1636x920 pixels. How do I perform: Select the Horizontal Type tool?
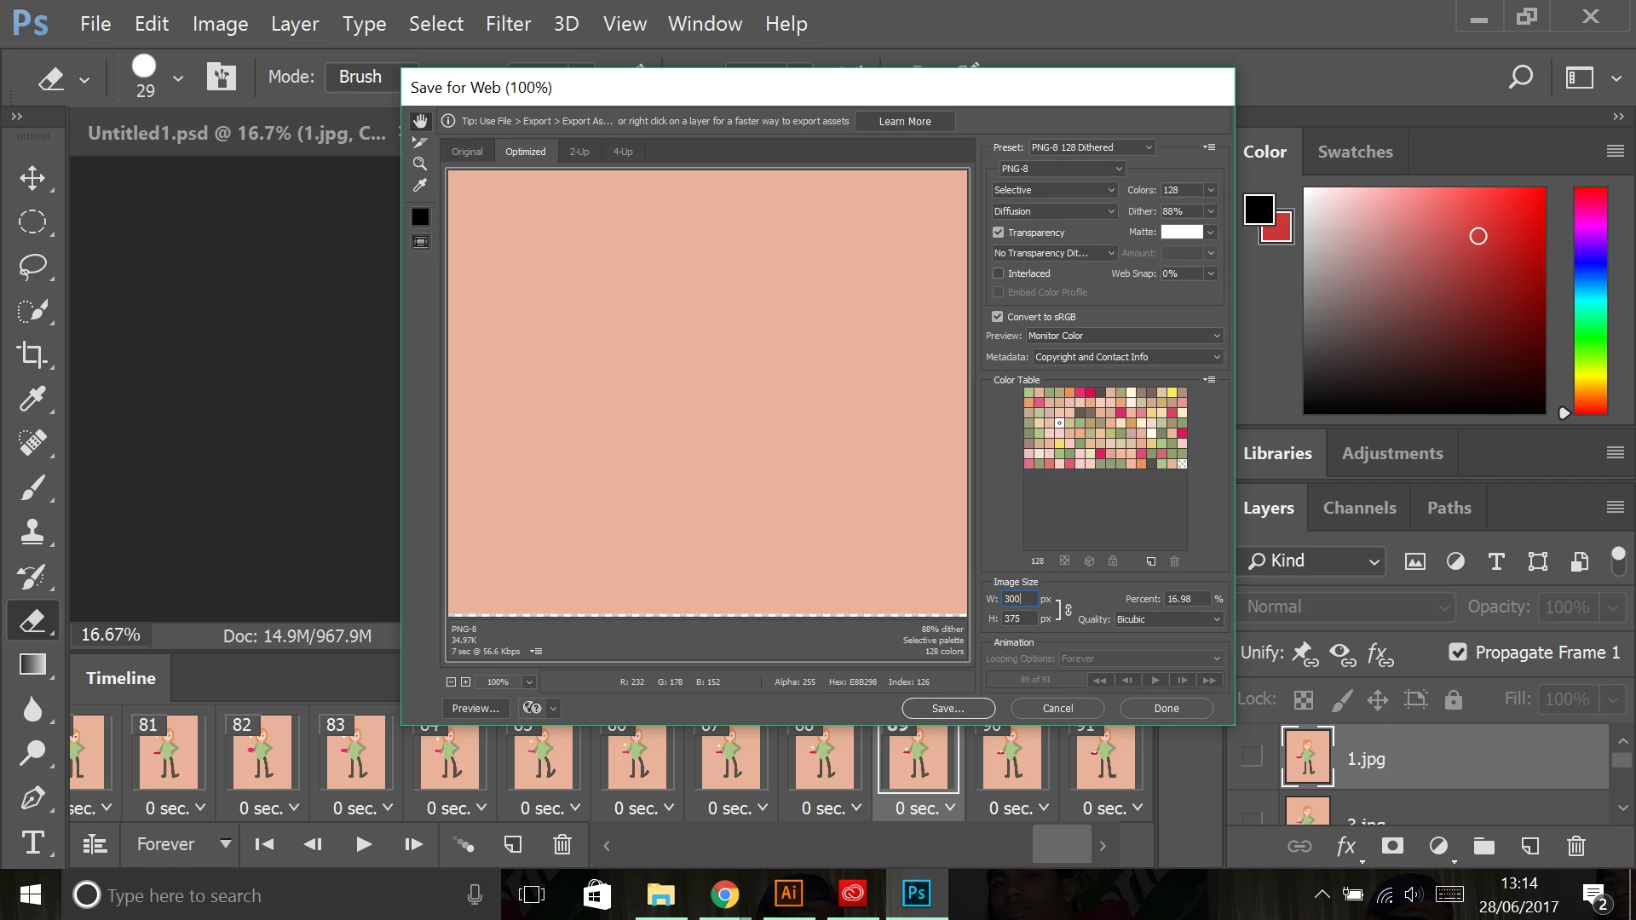[32, 842]
